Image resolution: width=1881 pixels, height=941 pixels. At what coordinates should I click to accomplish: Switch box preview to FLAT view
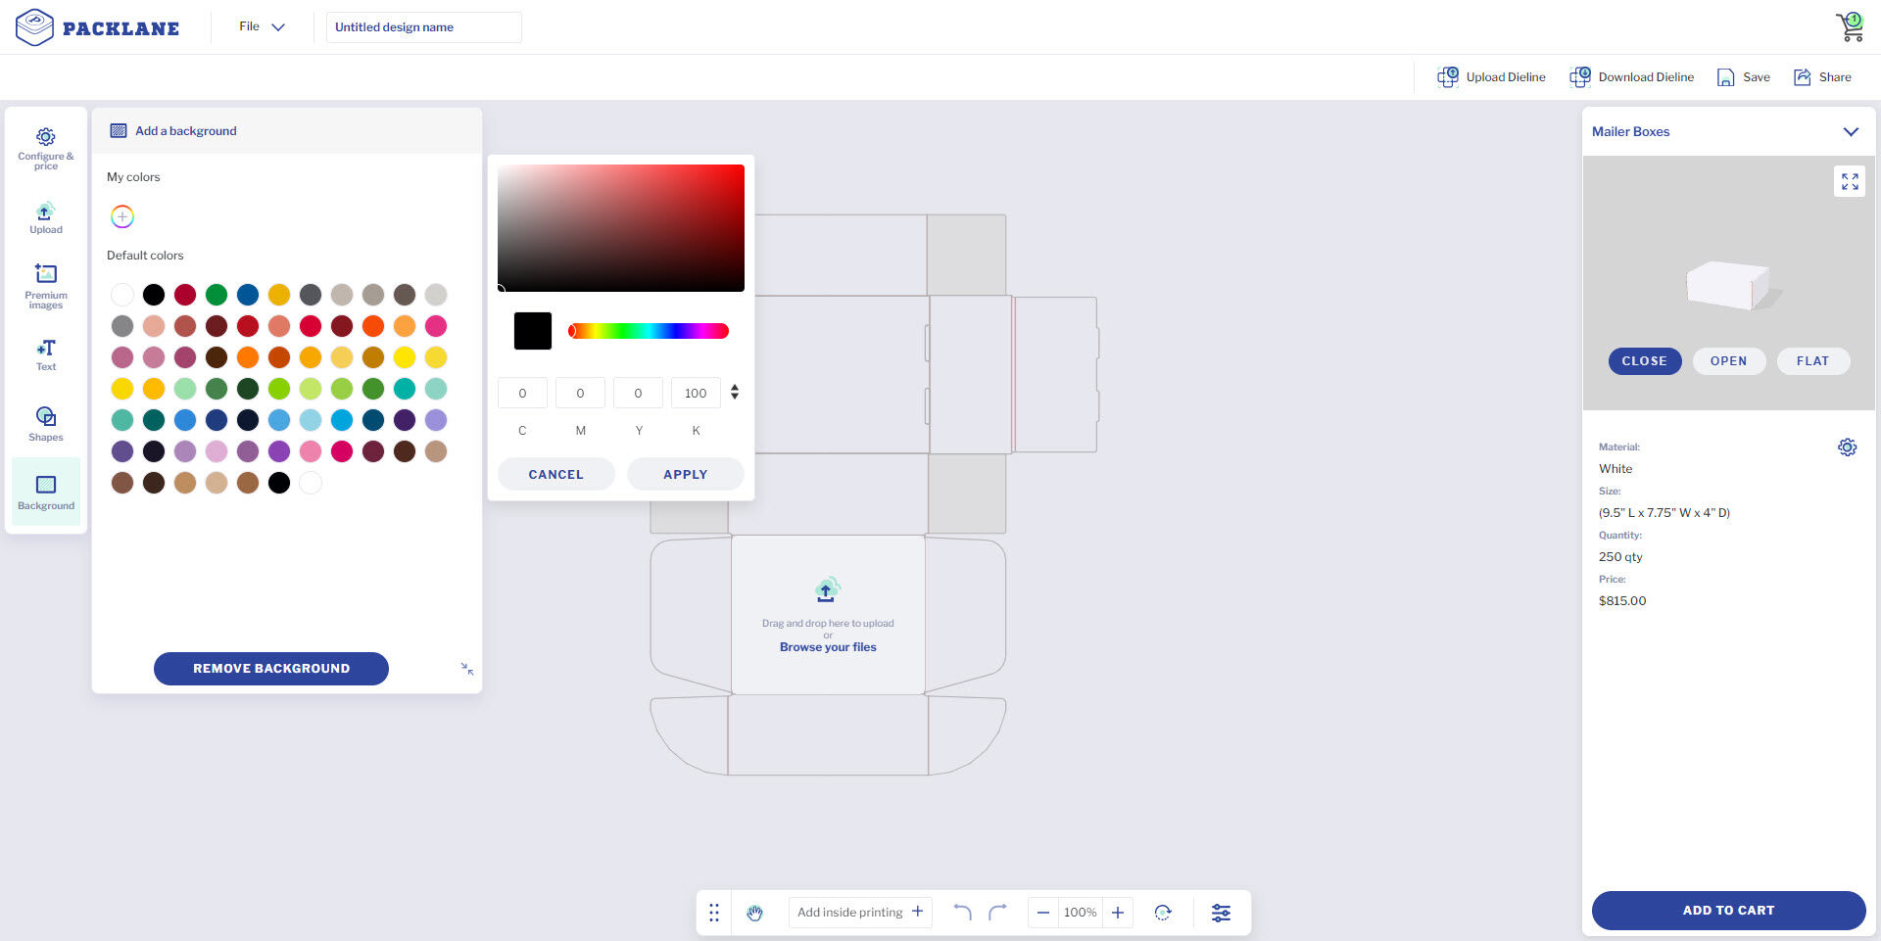click(x=1812, y=361)
